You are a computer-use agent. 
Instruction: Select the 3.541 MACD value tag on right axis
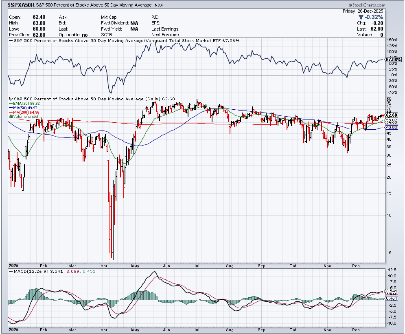click(x=391, y=291)
